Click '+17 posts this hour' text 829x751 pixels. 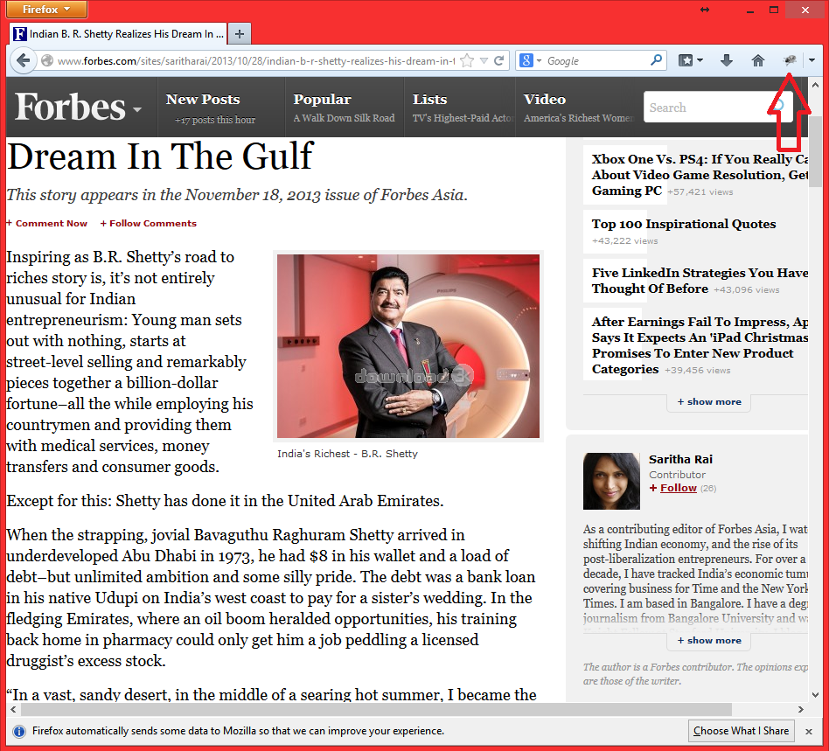pyautogui.click(x=215, y=120)
